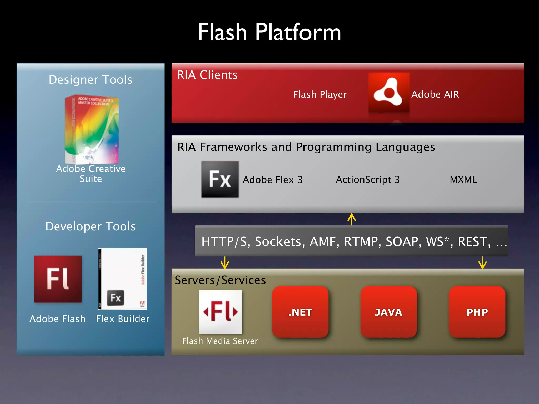Click the RIA Clients heading

207,75
